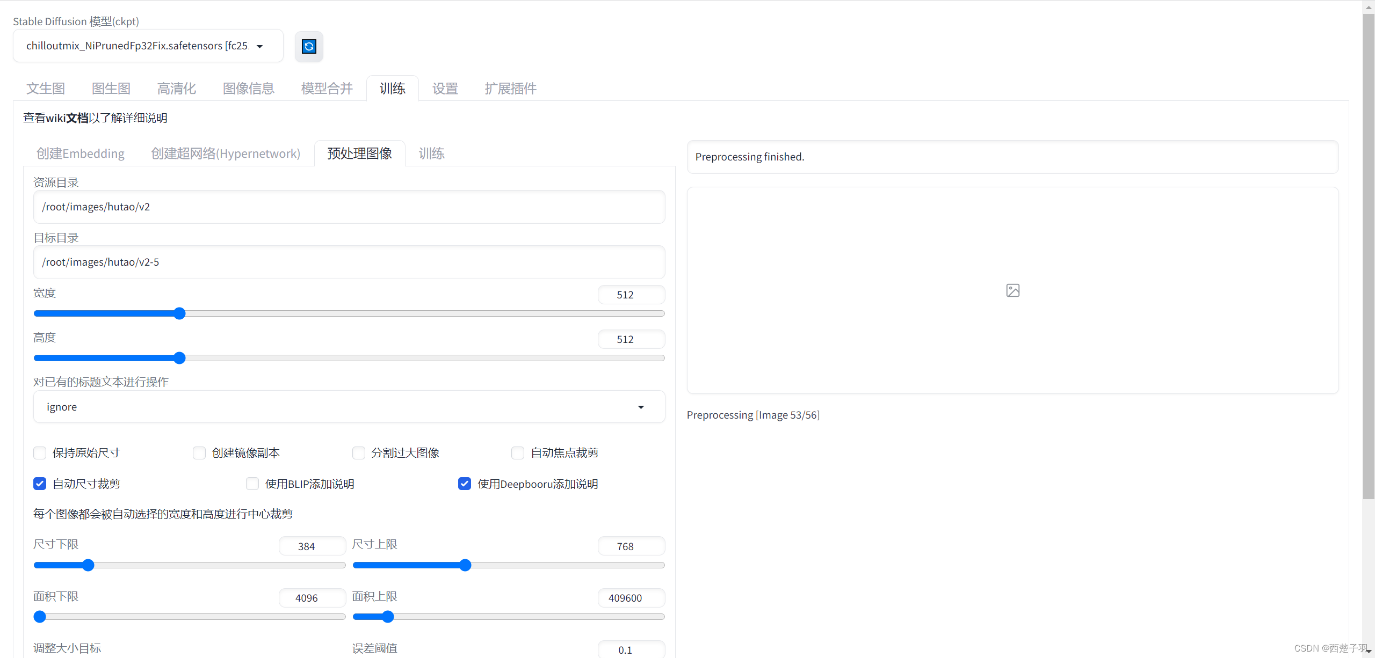Viewport: 1375px width, 658px height.
Task: Open the 高清化 tab
Action: click(177, 89)
